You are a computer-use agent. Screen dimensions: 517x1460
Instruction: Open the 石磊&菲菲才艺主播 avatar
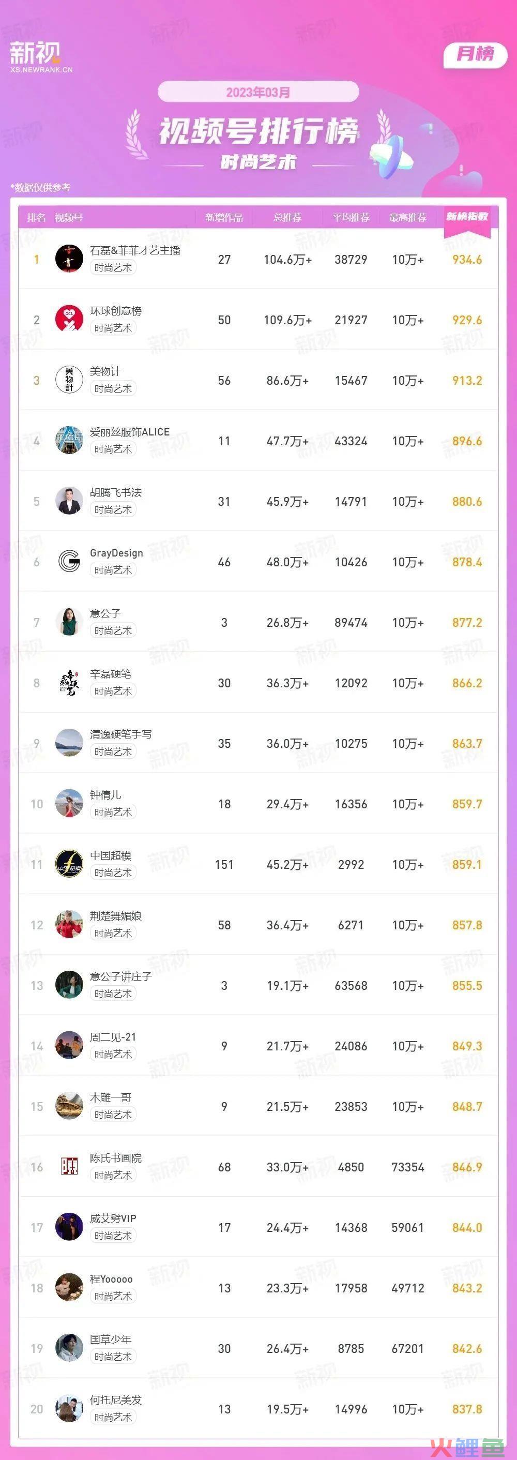click(x=69, y=259)
